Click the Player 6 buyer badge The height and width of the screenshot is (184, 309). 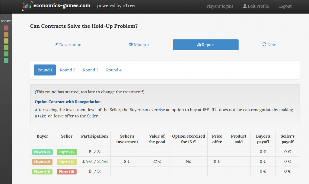pyautogui.click(x=42, y=152)
